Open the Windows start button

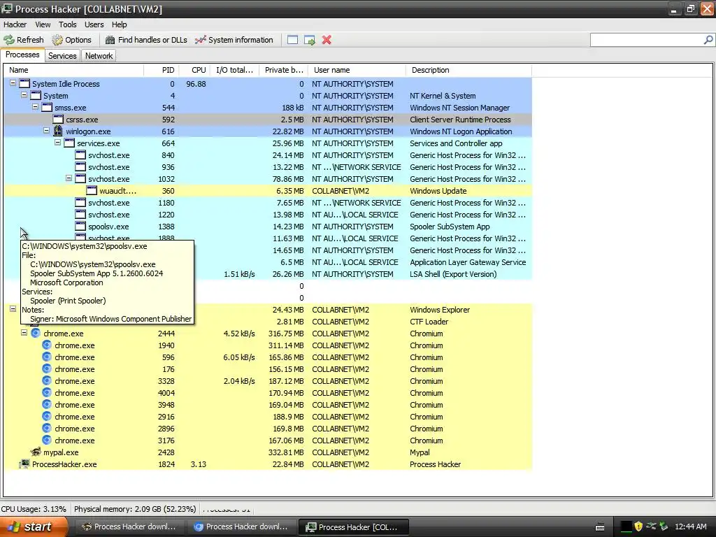pyautogui.click(x=34, y=527)
